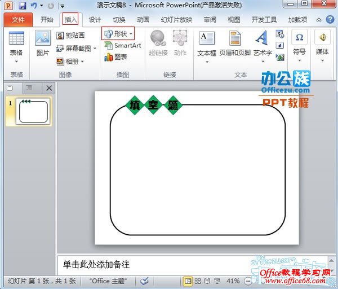Viewport: 338px width, 289px height.
Task: Switch to Slide Sorter view
Action: 198,281
